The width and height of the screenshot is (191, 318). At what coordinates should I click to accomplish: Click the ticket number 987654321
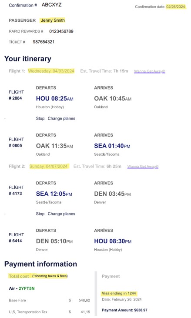click(x=44, y=42)
